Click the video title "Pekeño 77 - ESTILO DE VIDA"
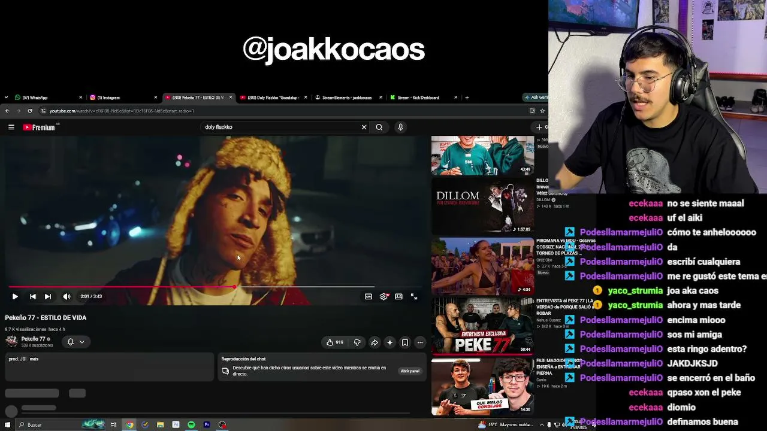The image size is (767, 431). pyautogui.click(x=46, y=318)
